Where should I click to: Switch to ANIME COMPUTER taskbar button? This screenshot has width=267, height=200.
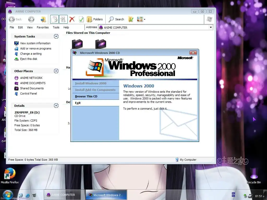(x=65, y=195)
